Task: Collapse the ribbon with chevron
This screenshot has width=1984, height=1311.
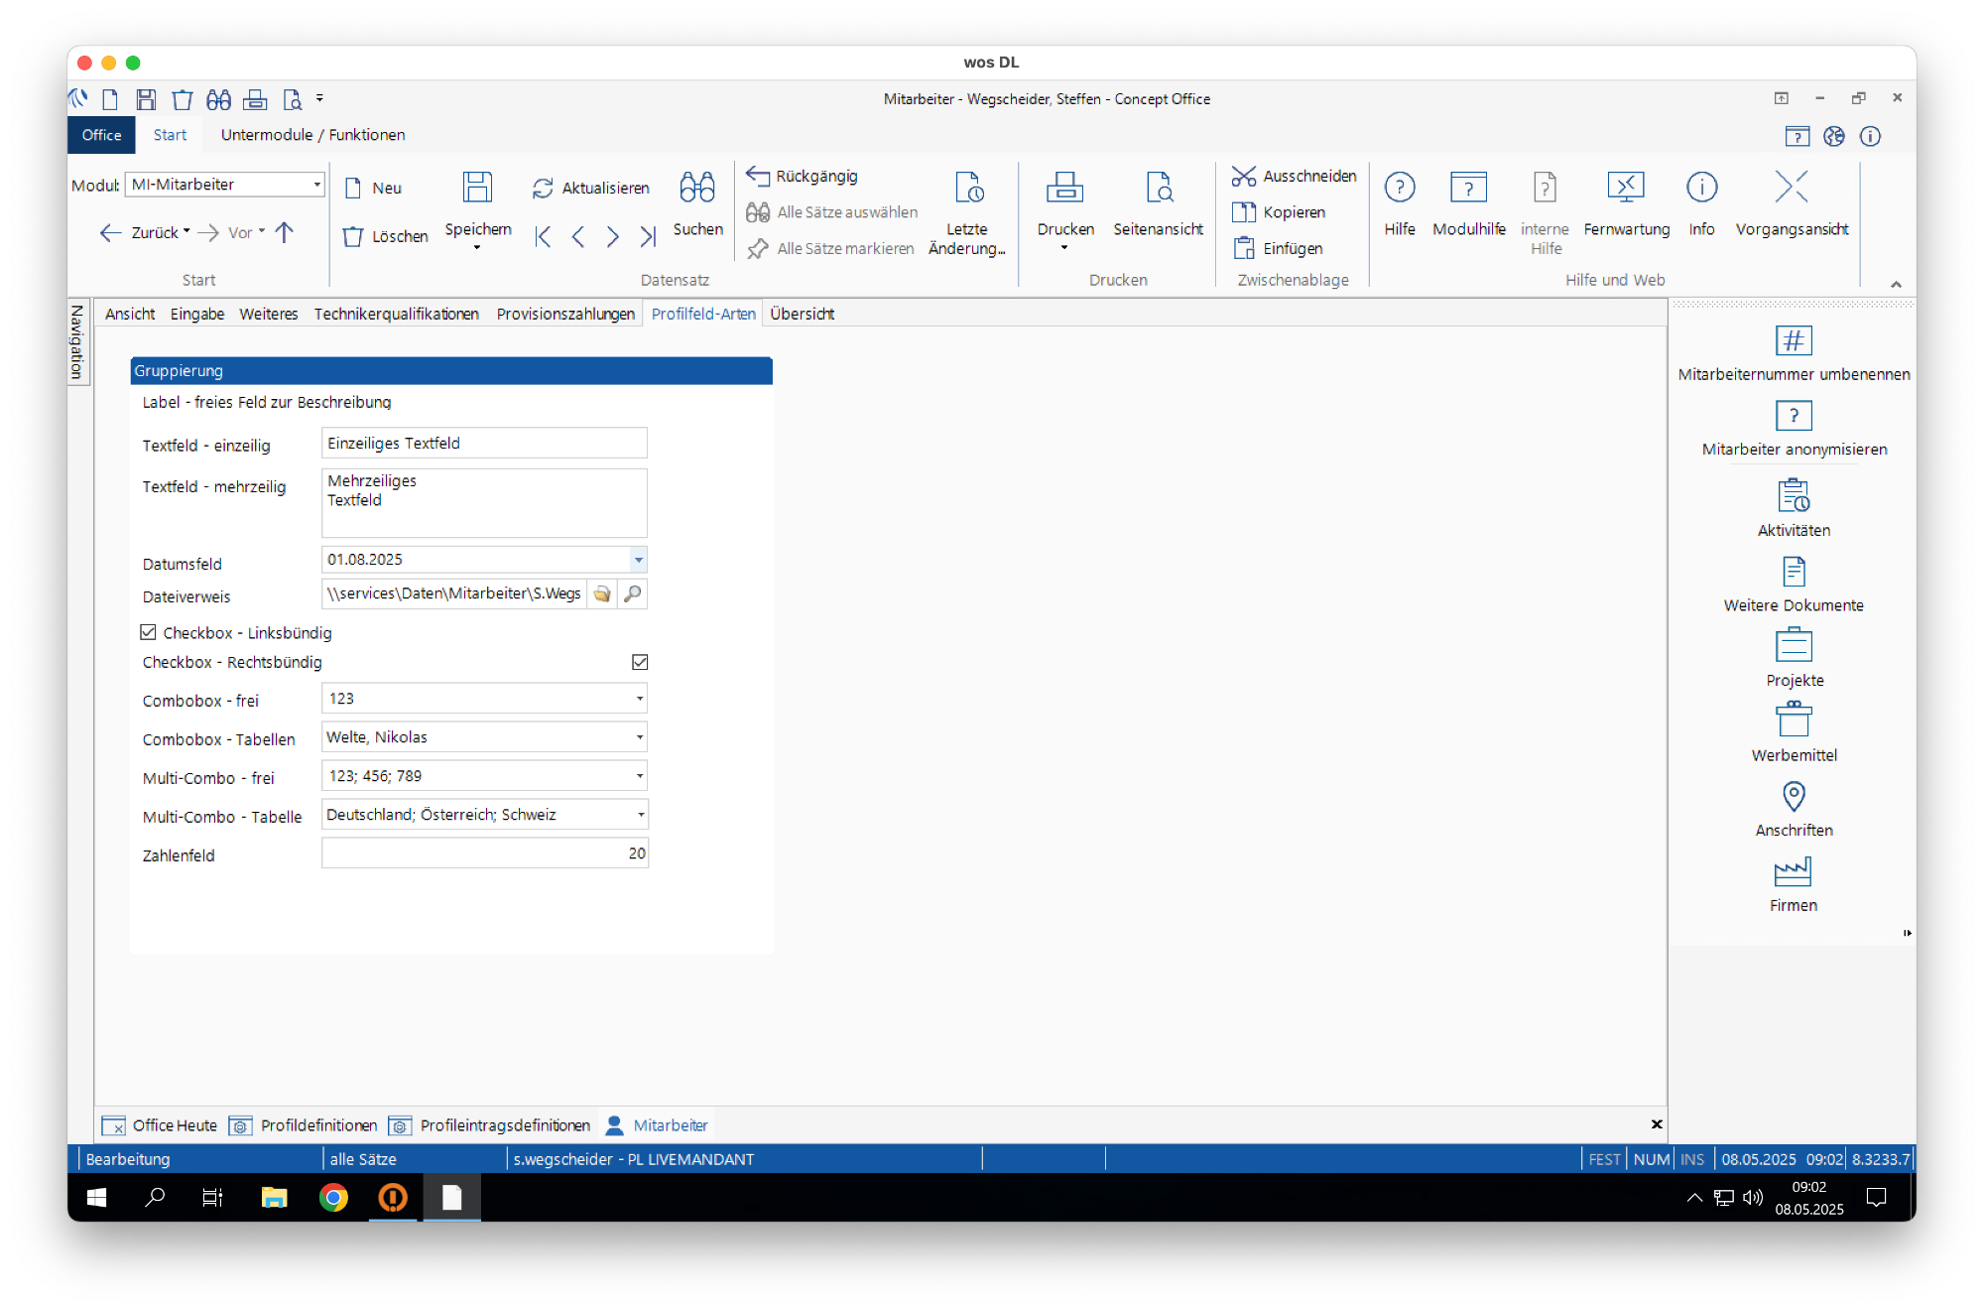Action: tap(1896, 284)
